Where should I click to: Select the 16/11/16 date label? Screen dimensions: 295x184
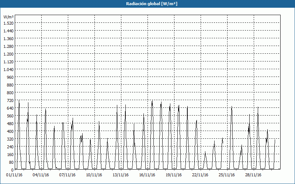click(x=147, y=175)
